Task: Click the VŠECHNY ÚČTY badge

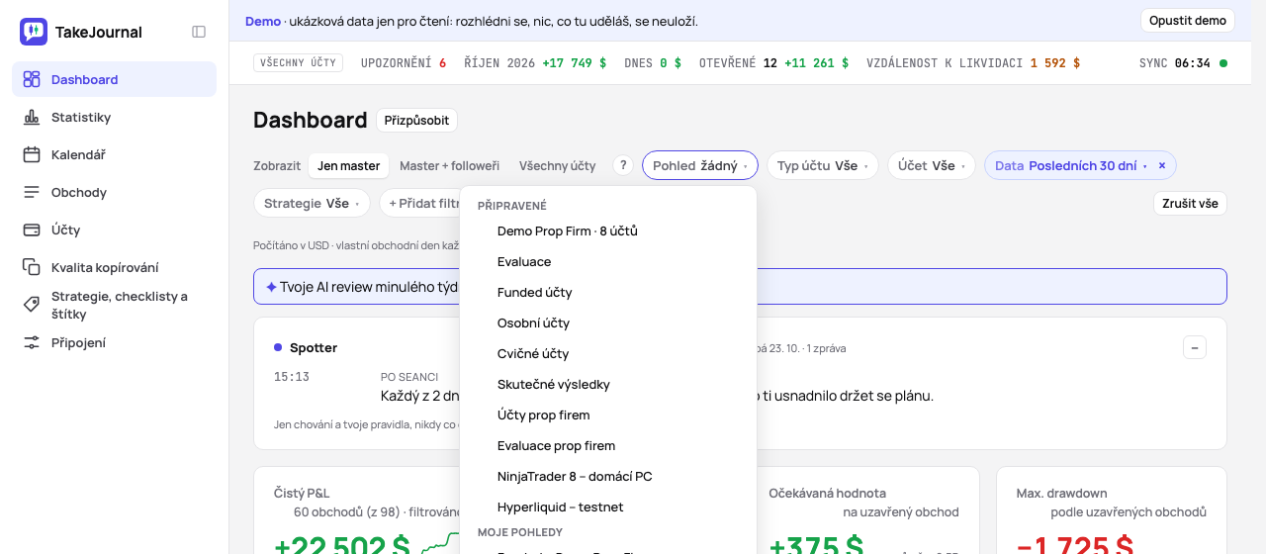Action: pos(298,62)
